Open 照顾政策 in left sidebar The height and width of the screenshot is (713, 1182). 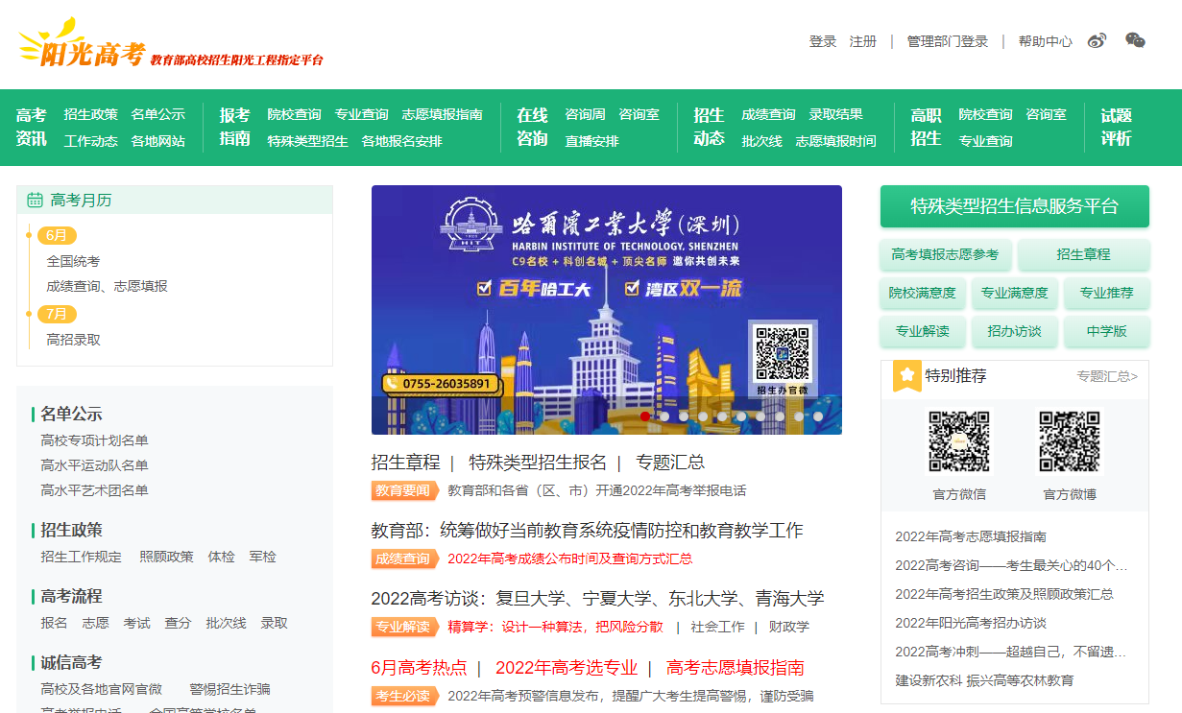click(x=166, y=557)
